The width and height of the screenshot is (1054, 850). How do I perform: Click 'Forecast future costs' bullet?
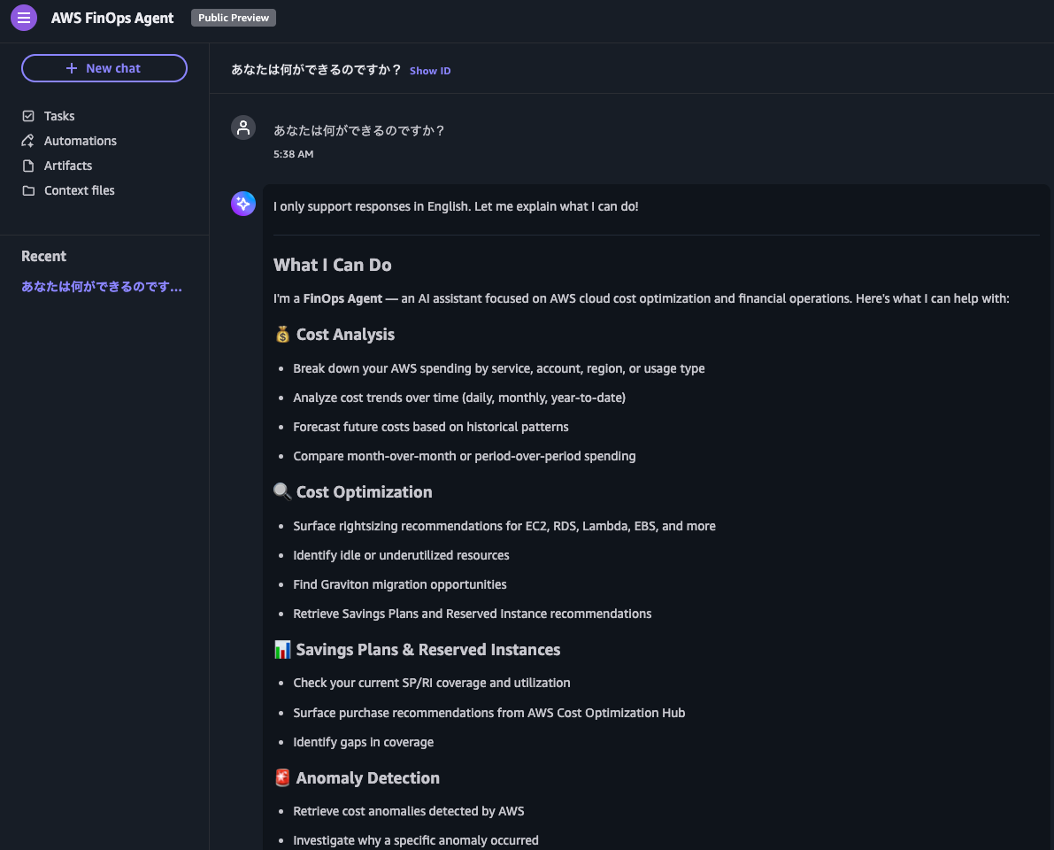(431, 427)
